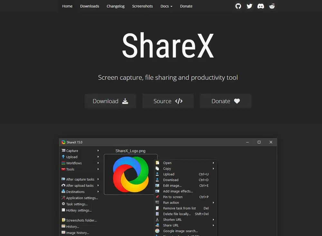This screenshot has width=322, height=236.
Task: Select Remove task from list
Action: (185, 208)
